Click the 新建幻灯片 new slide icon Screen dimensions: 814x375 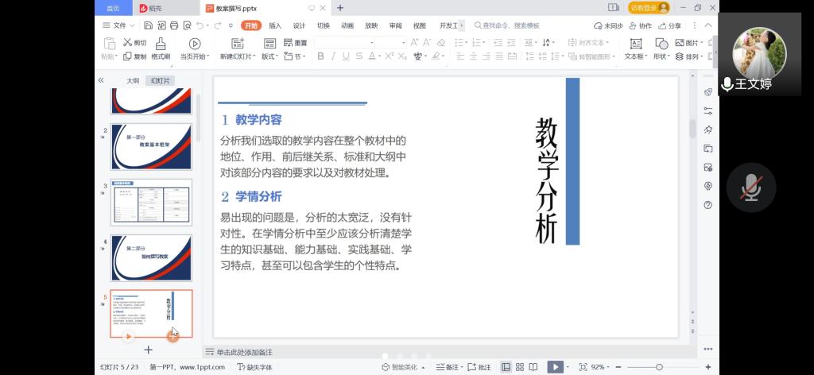237,43
